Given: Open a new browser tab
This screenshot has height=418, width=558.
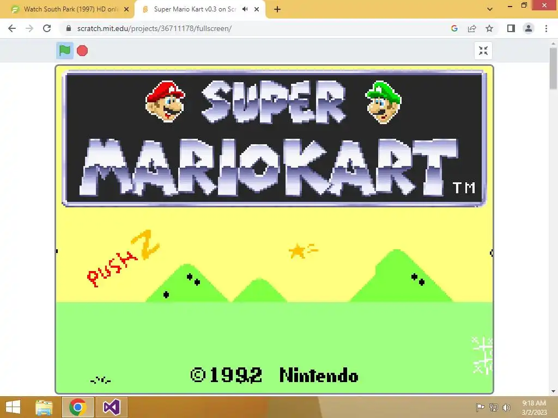Looking at the screenshot, I should click(x=277, y=10).
